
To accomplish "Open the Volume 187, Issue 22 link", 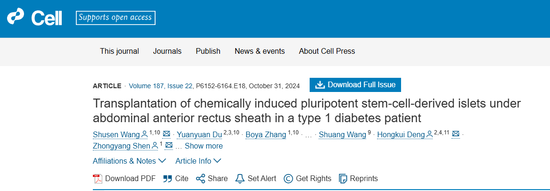I will [161, 86].
